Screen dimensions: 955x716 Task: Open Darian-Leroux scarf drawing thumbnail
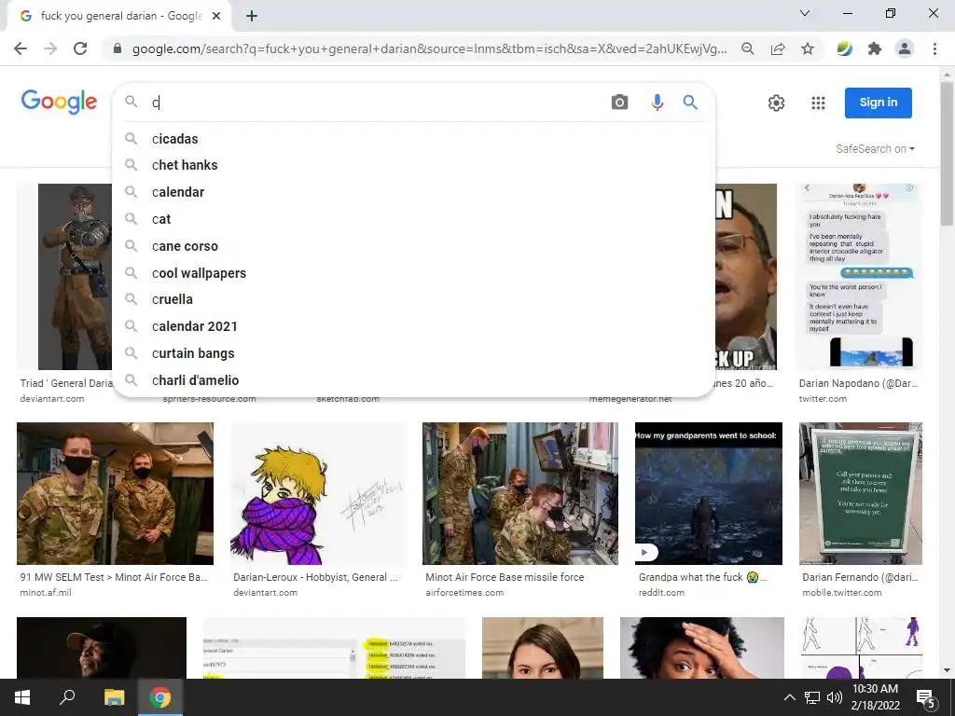coord(318,494)
